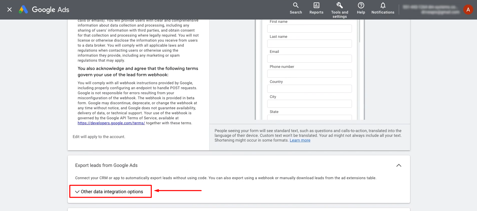Open Search magnifier icon
Viewport: 477px width, 211px height.
point(296,6)
